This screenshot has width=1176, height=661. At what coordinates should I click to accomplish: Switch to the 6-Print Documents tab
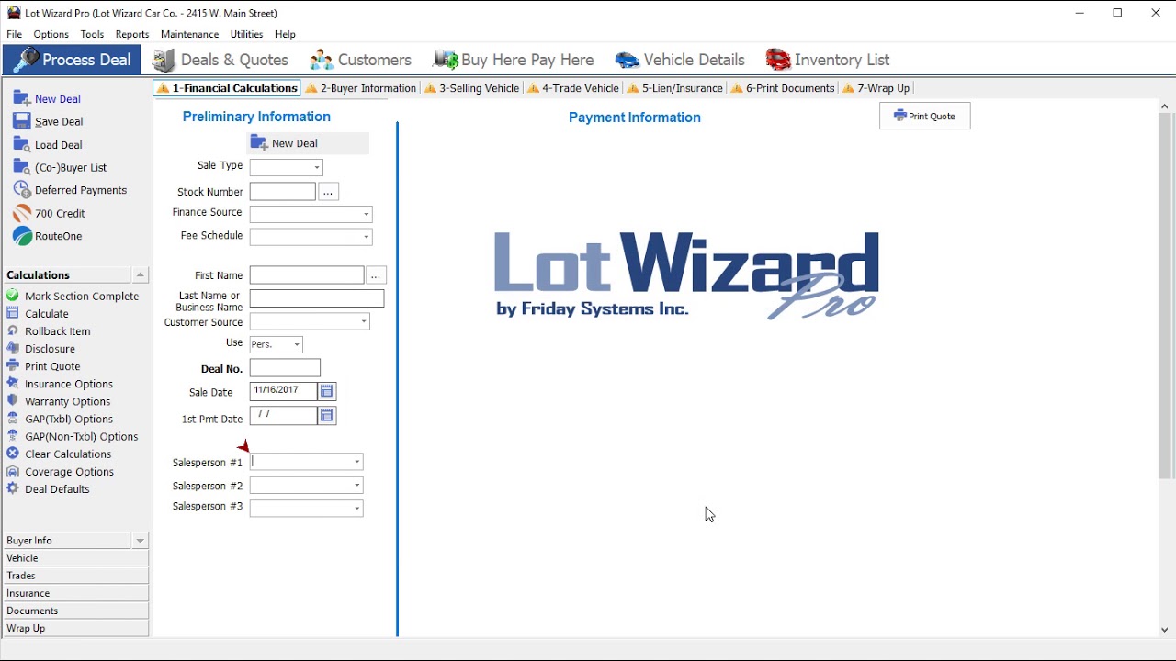[x=782, y=88]
